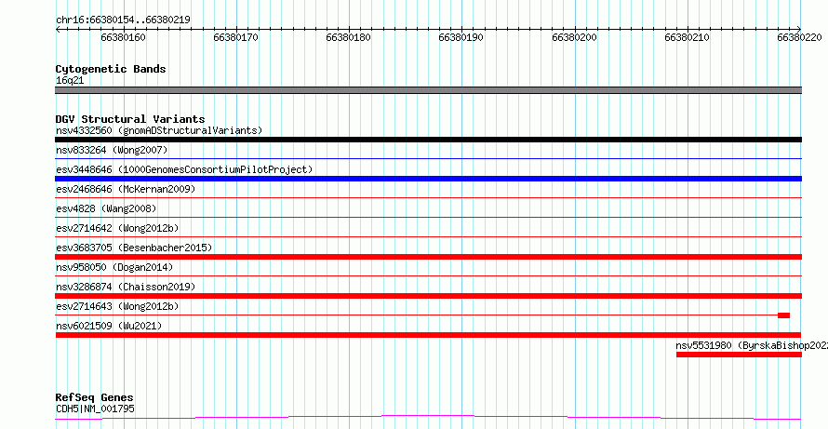Click ruler tick label 66380200
The image size is (828, 429).
click(x=575, y=37)
